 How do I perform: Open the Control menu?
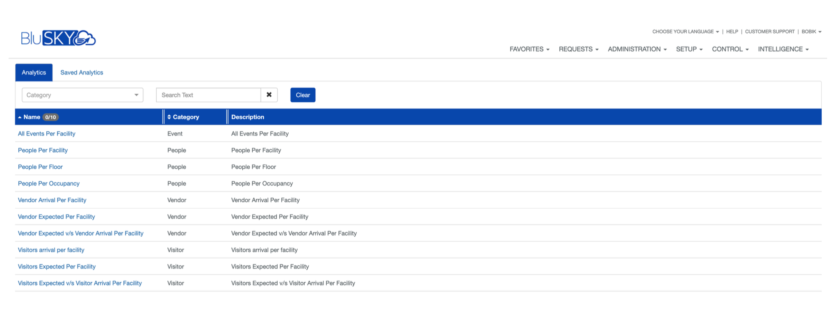[730, 49]
